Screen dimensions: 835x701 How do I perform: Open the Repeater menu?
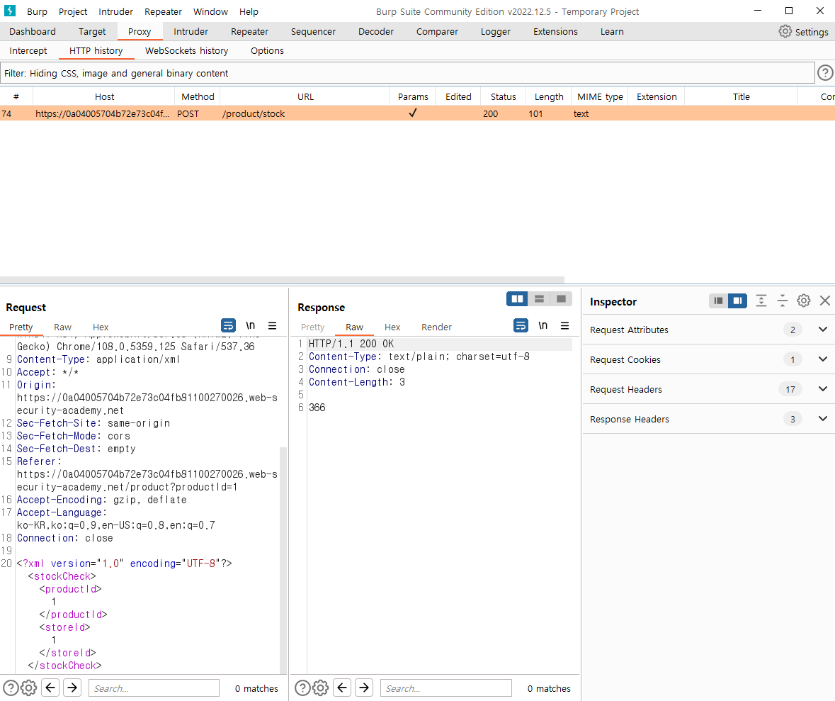tap(163, 11)
